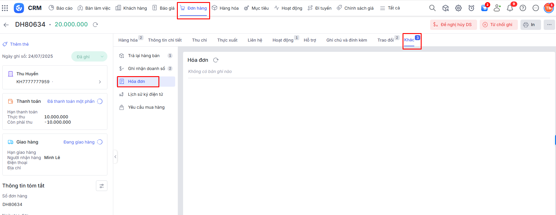The image size is (556, 215).
Task: Open the search magnifier icon
Action: pyautogui.click(x=432, y=8)
